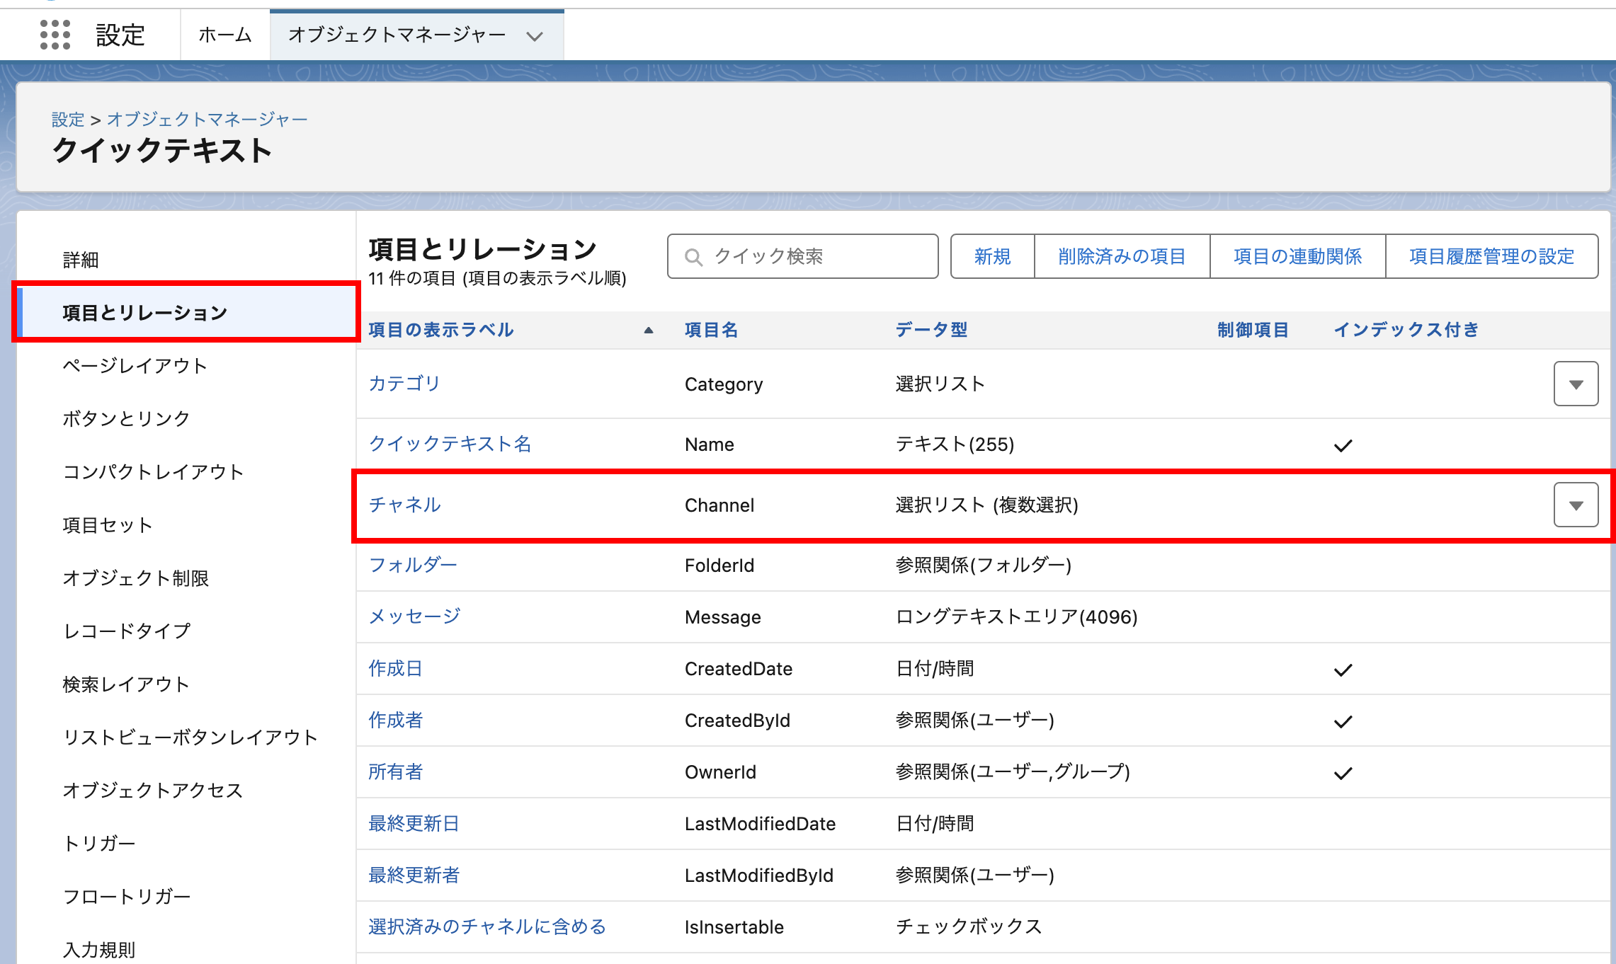The width and height of the screenshot is (1616, 964).
Task: Click the sort arrow on the label column
Action: (x=648, y=330)
